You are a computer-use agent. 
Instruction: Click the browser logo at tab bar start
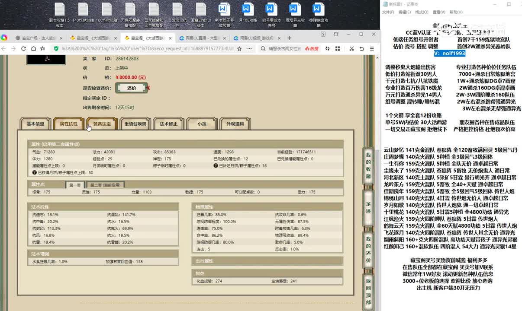[x=4, y=38]
